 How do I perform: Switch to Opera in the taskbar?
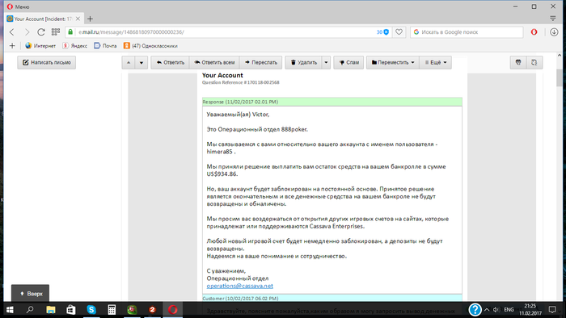point(173,310)
